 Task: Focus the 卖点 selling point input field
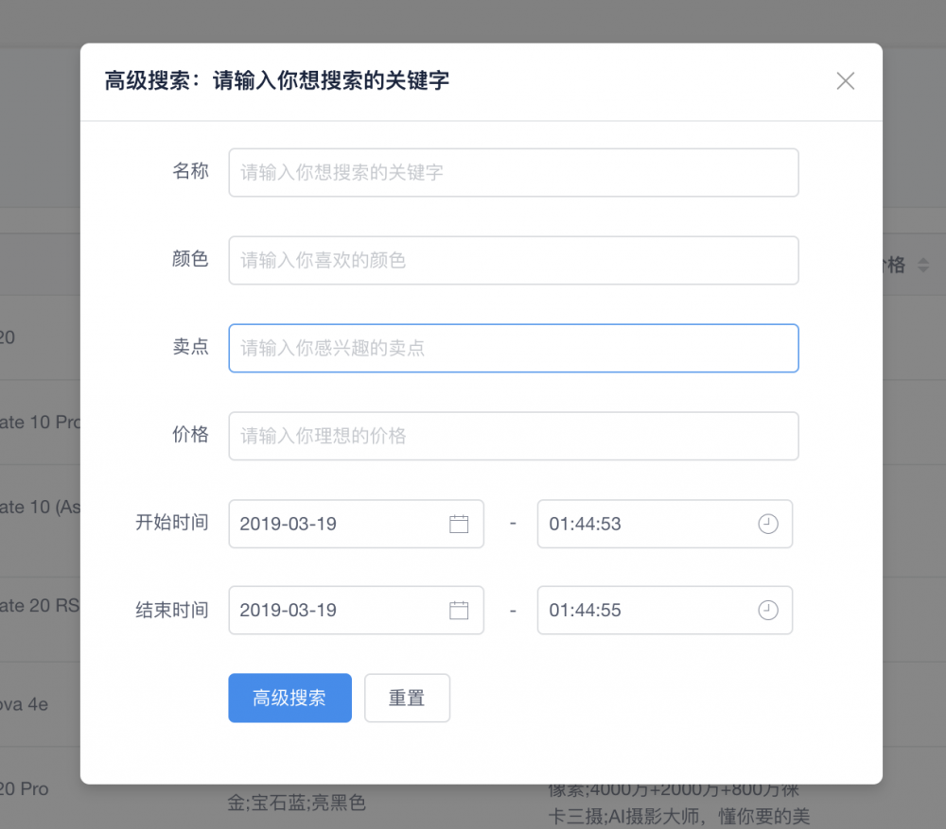coord(514,348)
